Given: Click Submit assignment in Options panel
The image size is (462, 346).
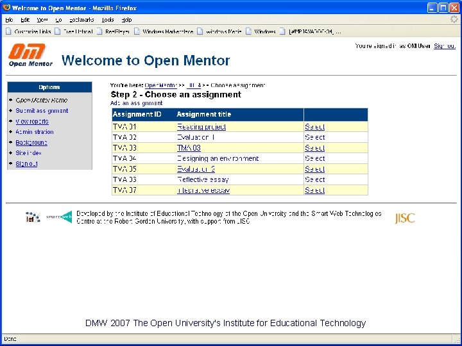Looking at the screenshot, I should (x=42, y=111).
